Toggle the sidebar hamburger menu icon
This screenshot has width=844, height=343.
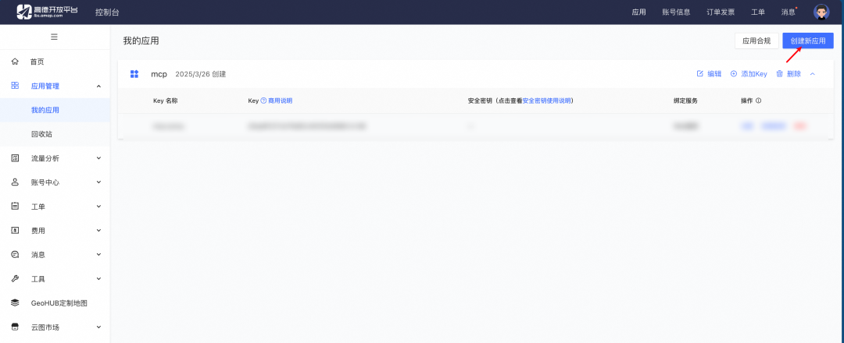pyautogui.click(x=54, y=37)
